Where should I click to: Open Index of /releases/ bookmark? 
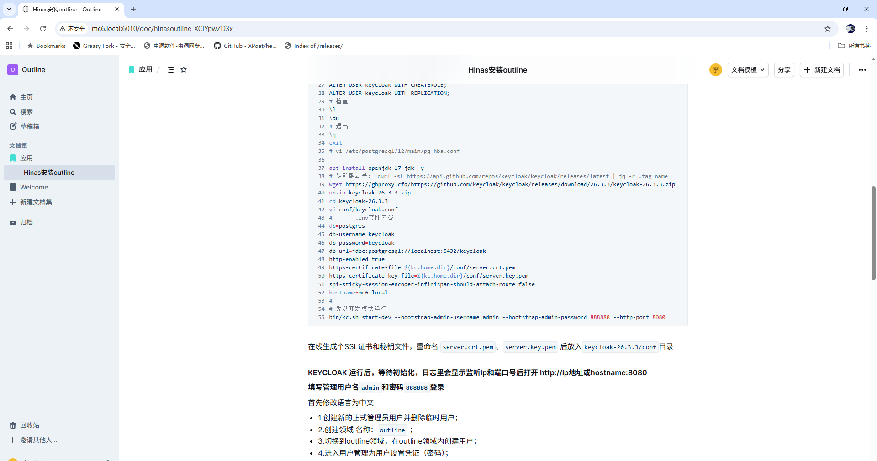coord(313,46)
